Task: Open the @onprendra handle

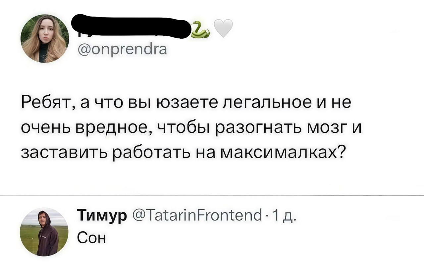Action: coord(122,50)
